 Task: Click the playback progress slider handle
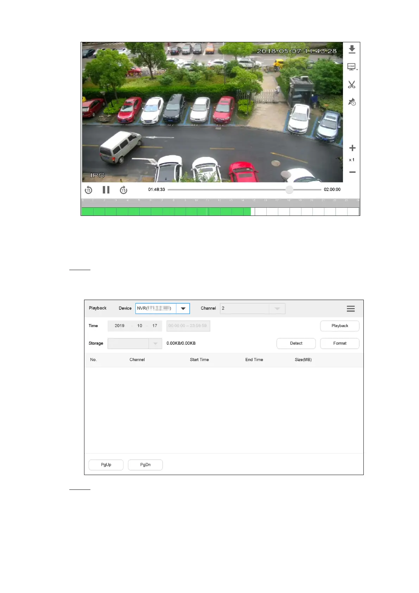289,190
